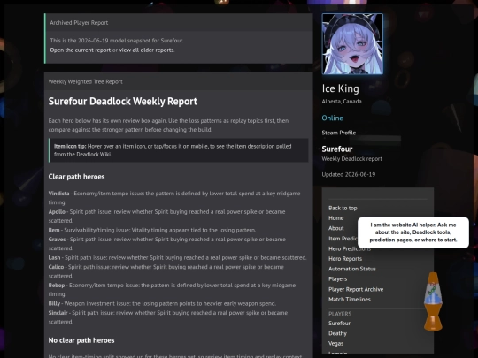Click the Online status text
Screen dimensions: 478x358
point(332,118)
